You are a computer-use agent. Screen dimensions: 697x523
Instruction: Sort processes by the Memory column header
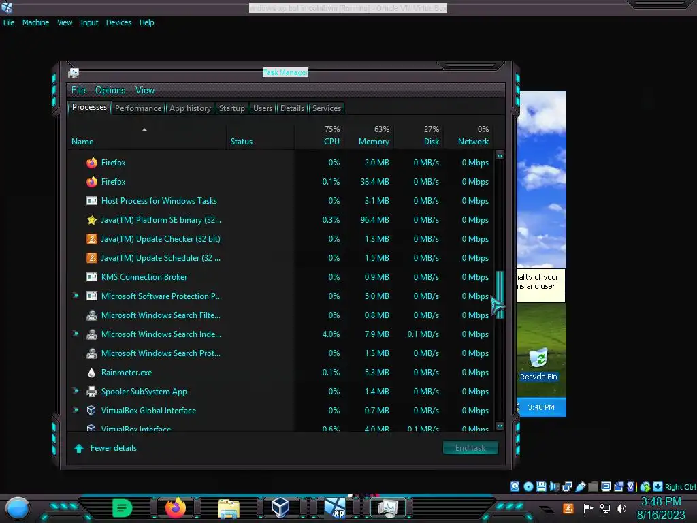point(369,136)
